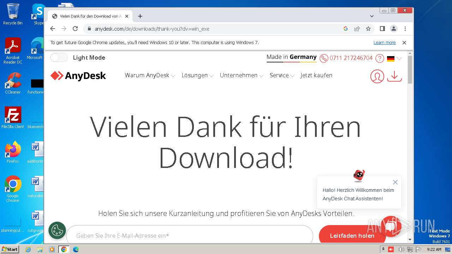452x254 pixels.
Task: Show hidden tray icons arrow
Action: 383,249
